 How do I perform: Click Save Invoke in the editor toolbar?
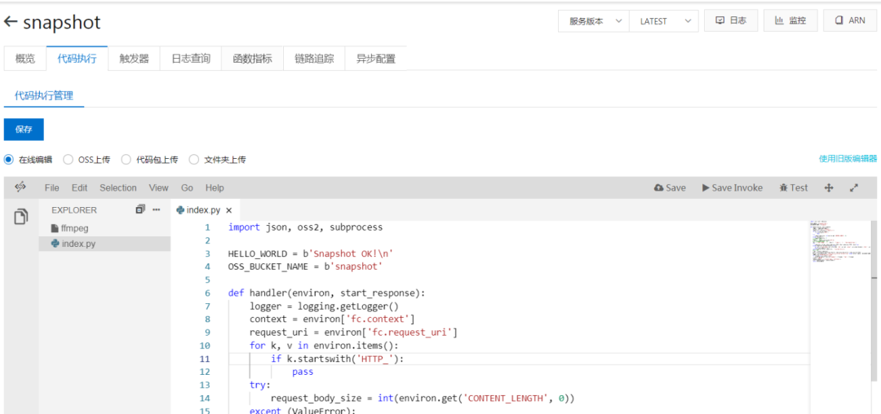[732, 187]
